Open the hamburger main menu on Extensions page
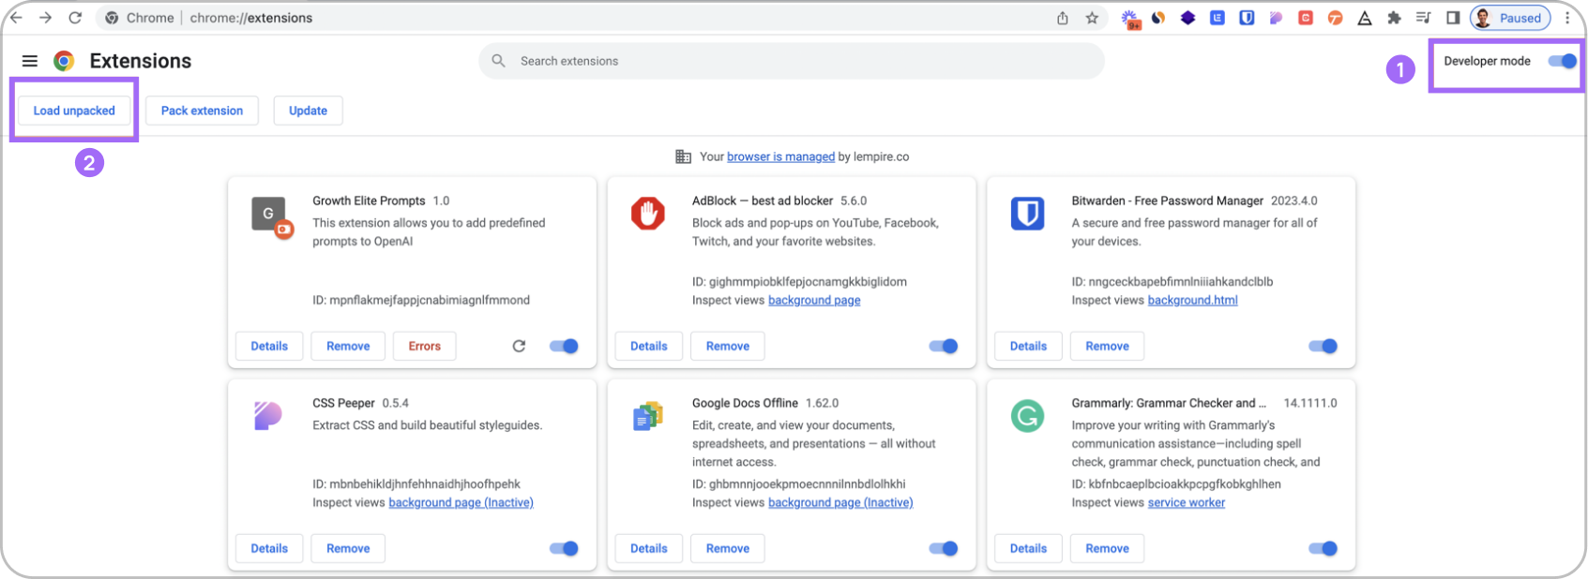This screenshot has height=579, width=1588. click(30, 61)
